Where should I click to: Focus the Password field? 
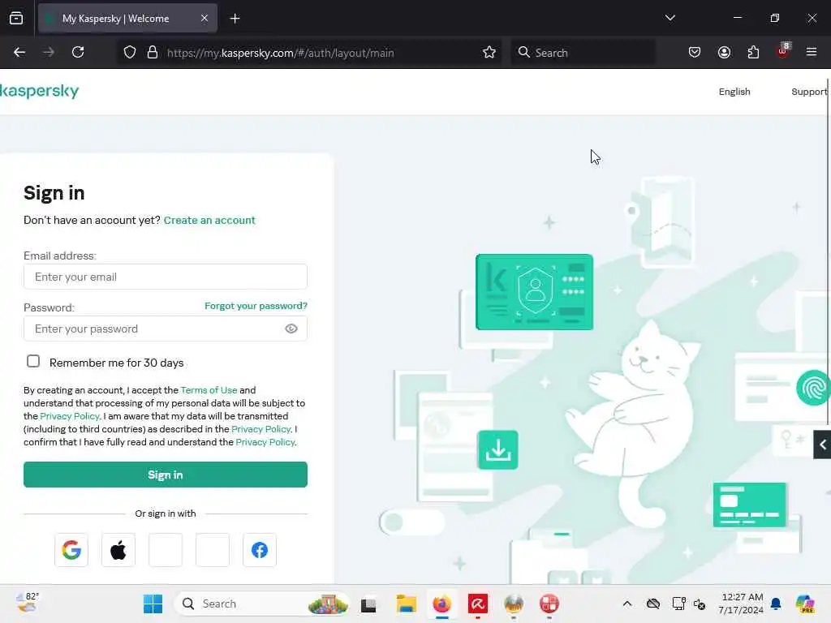click(166, 329)
